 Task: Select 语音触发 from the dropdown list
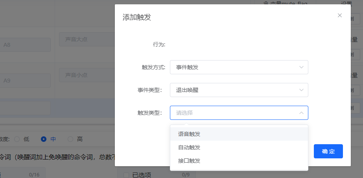[239, 134]
